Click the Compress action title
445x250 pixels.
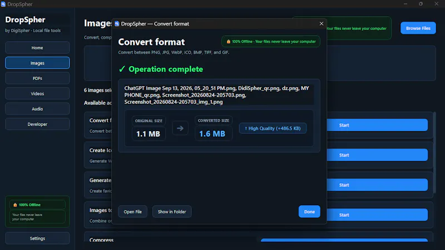(x=101, y=240)
